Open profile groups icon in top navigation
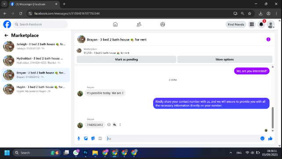Viewport: 282px width, 159px height. pos(163,24)
